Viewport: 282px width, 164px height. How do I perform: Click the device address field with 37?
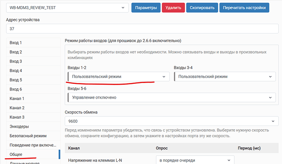(142, 29)
